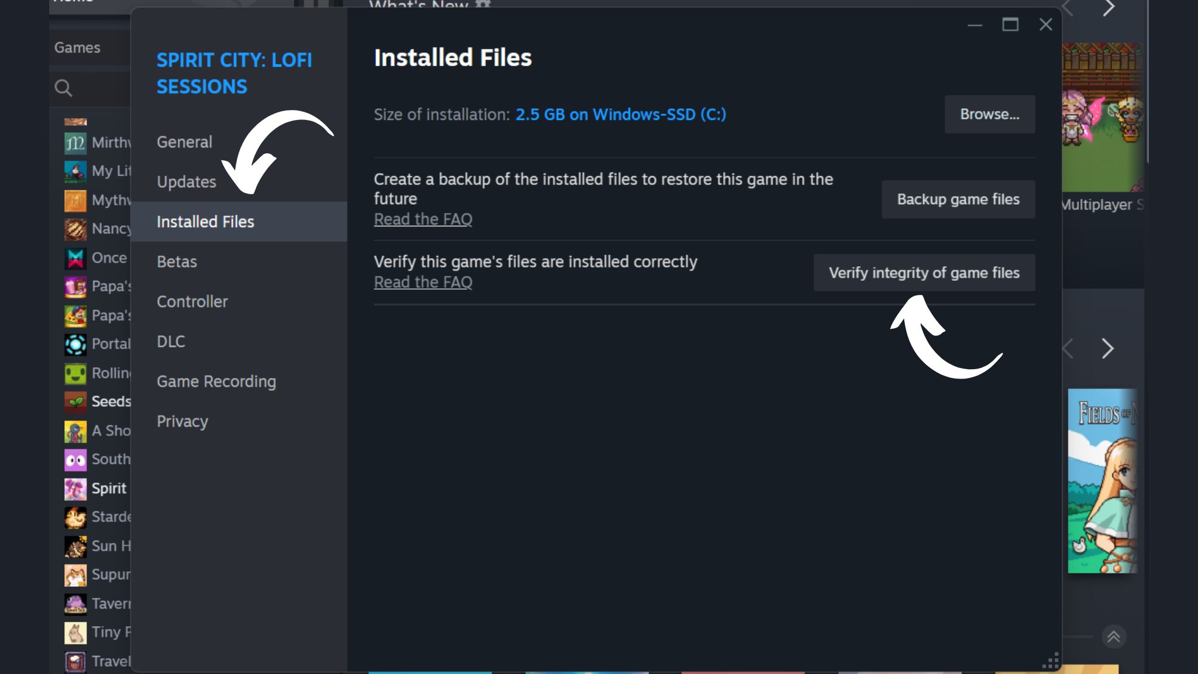Click the previous arrow in the lower shelf
Viewport: 1198px width, 674px height.
(x=1068, y=349)
